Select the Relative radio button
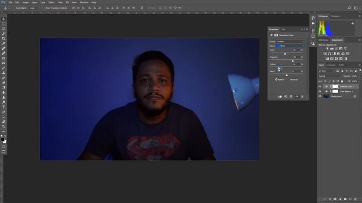The image size is (362, 203). click(x=277, y=80)
